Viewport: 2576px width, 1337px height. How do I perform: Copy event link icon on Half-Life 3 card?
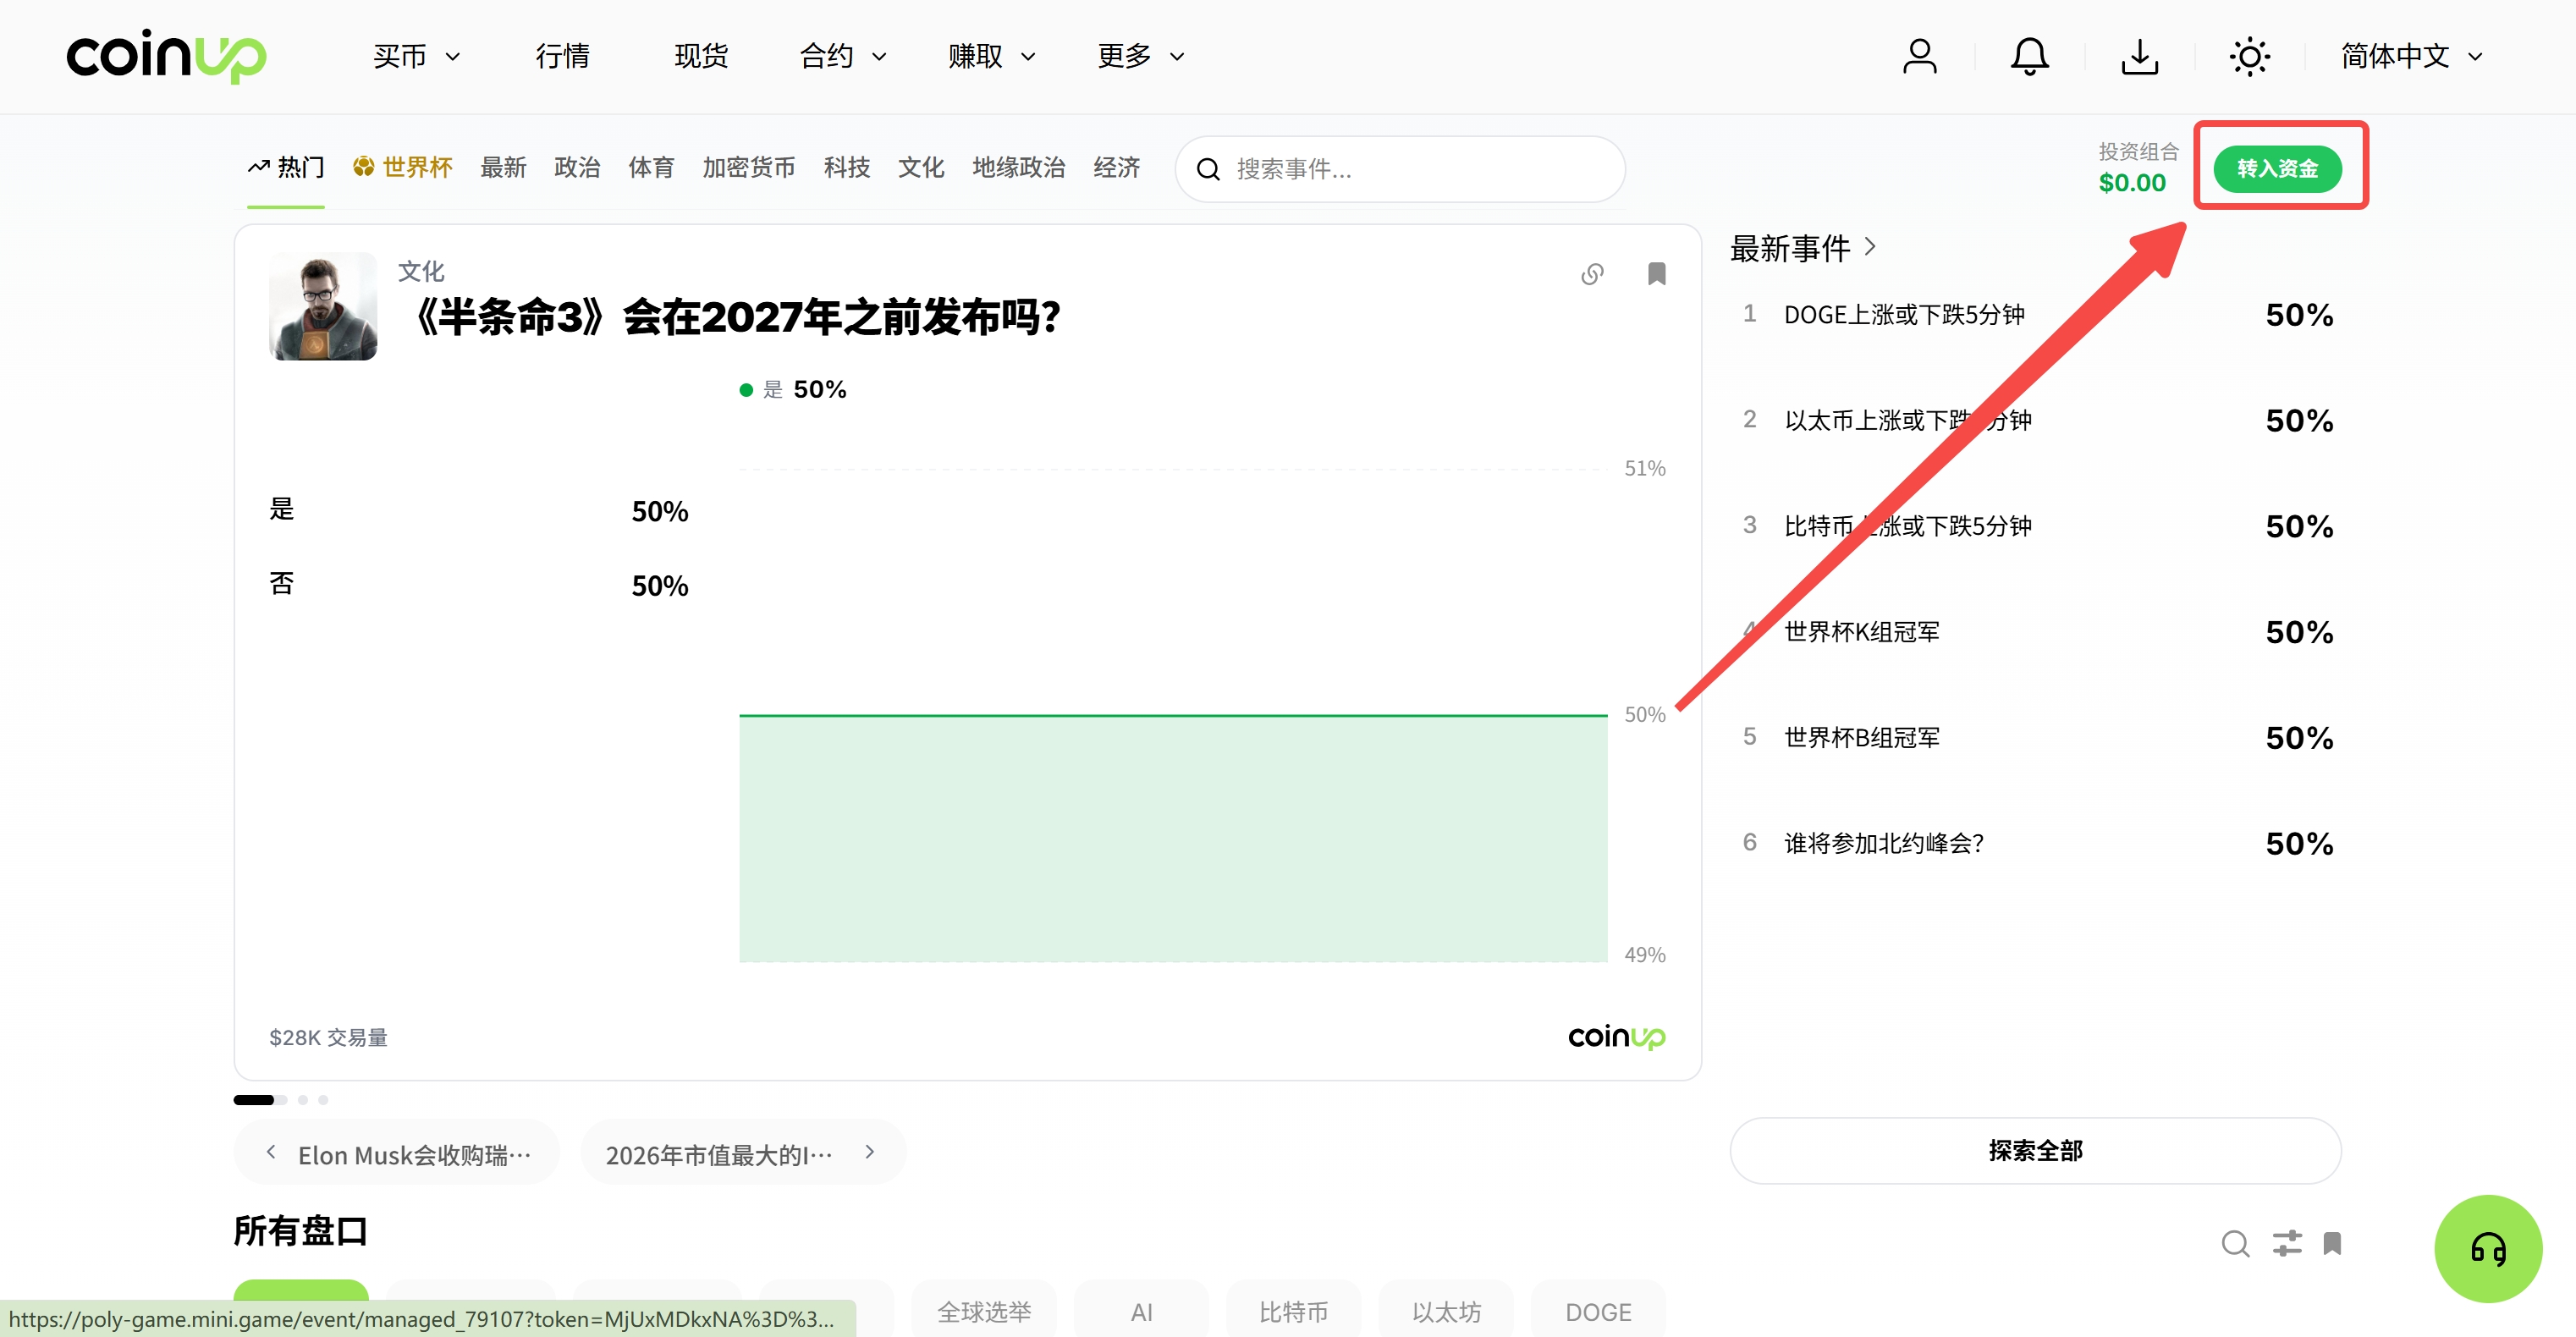coord(1592,274)
